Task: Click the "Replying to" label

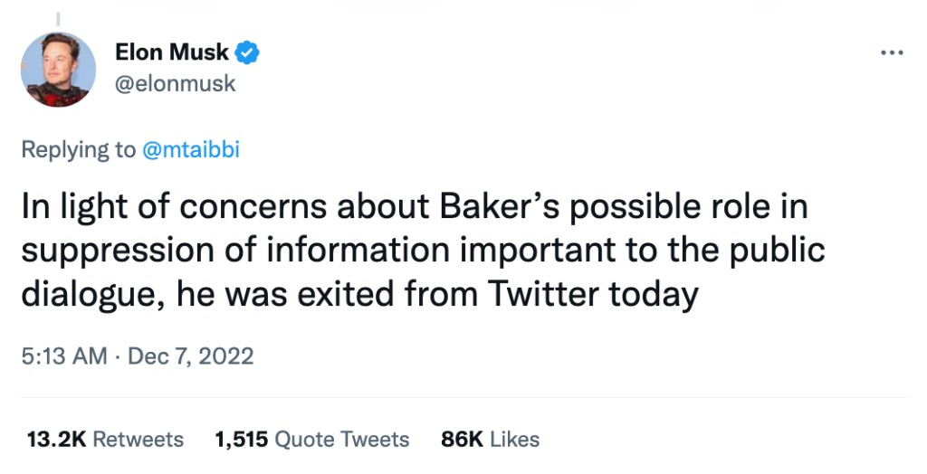Action: pyautogui.click(x=78, y=149)
